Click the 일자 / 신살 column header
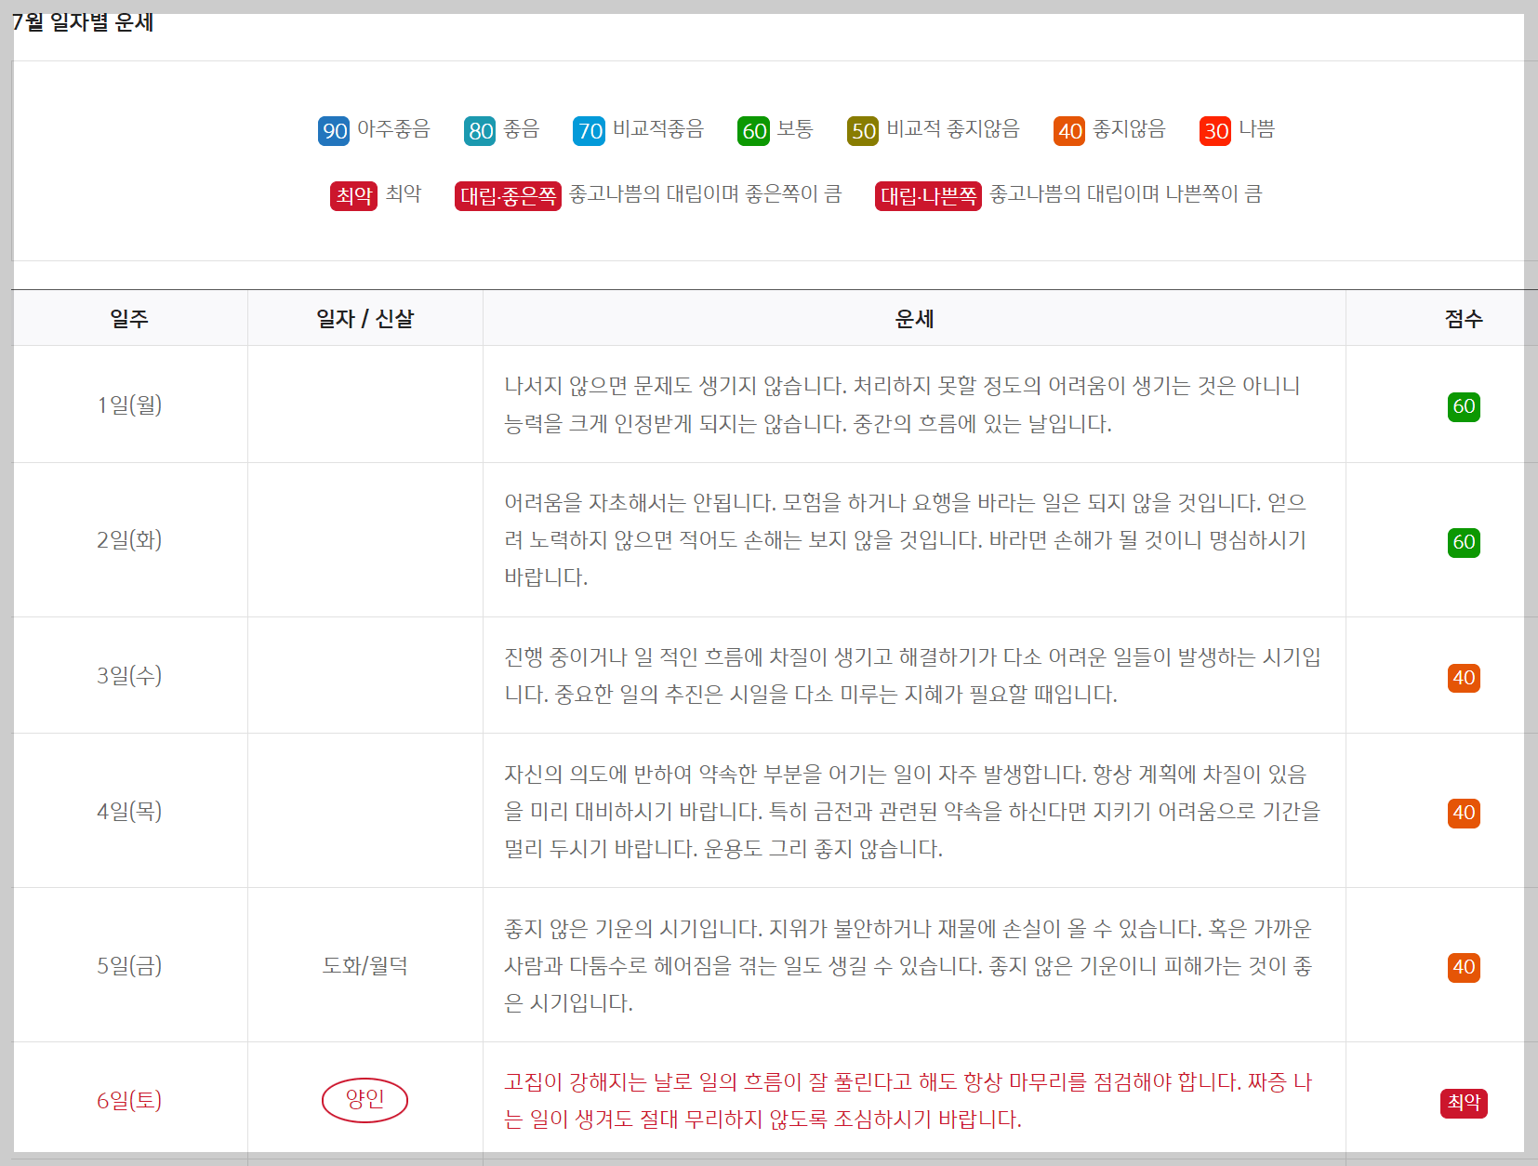 (365, 317)
